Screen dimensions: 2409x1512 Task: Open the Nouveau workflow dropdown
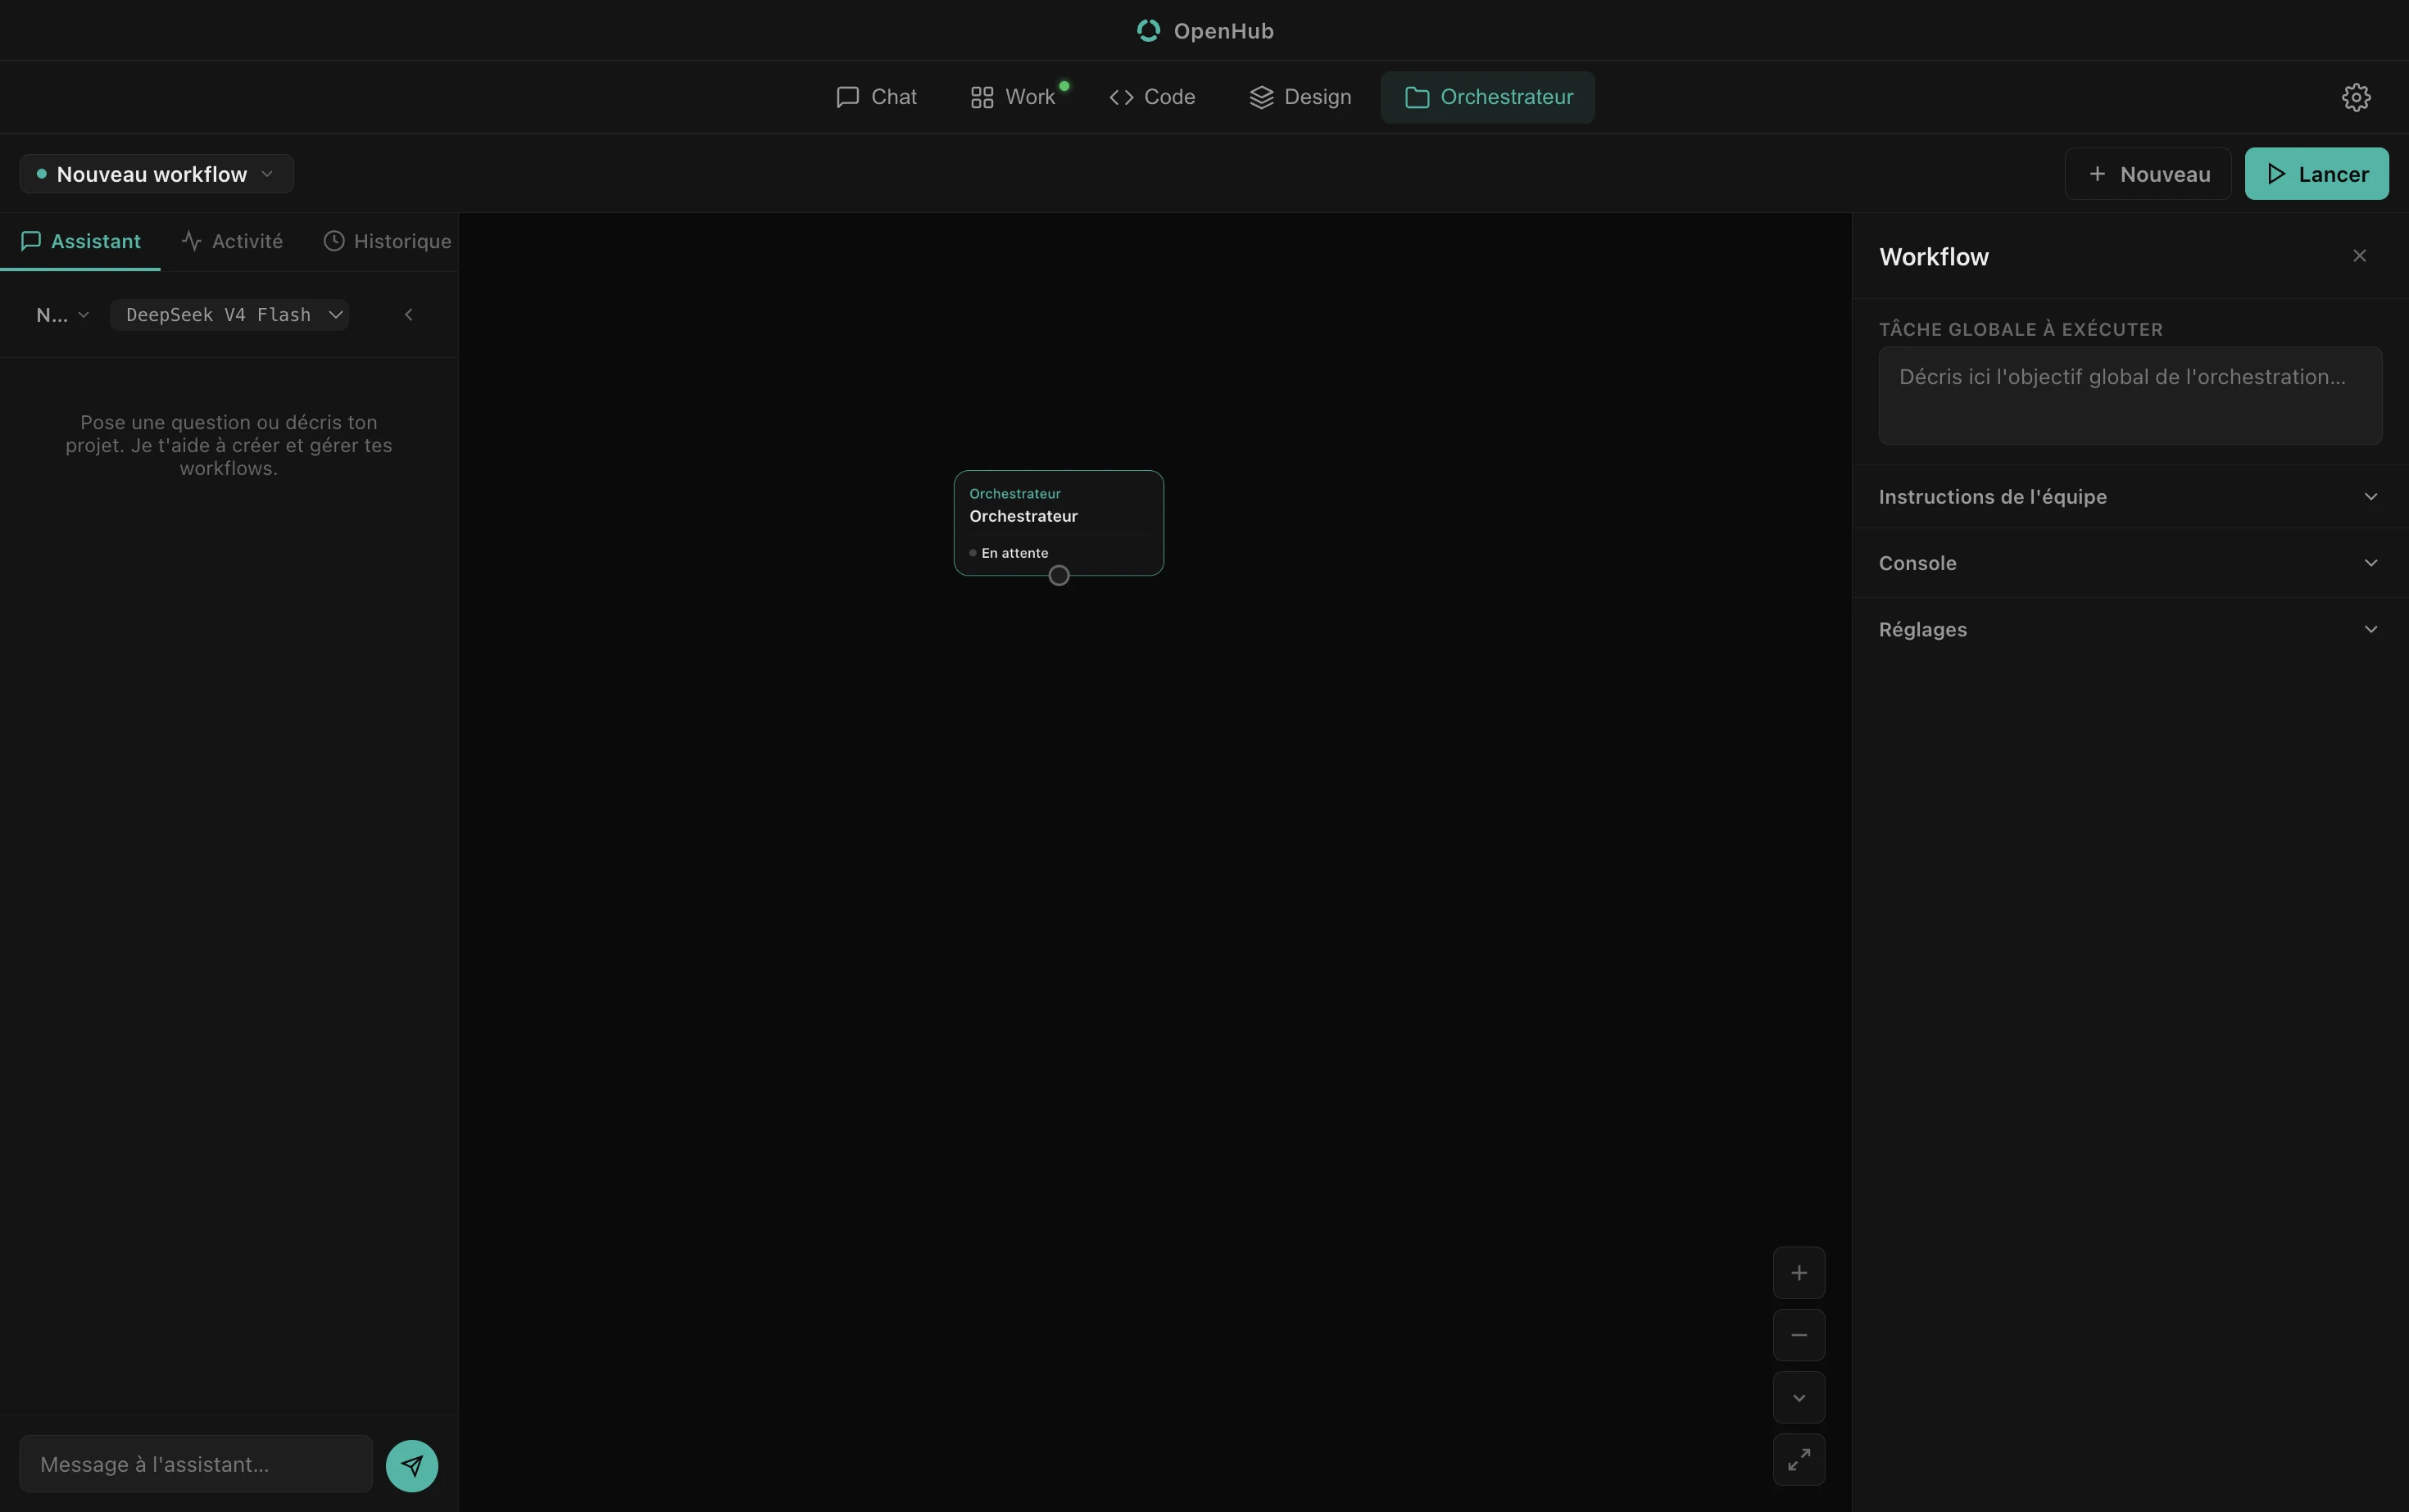coord(156,174)
